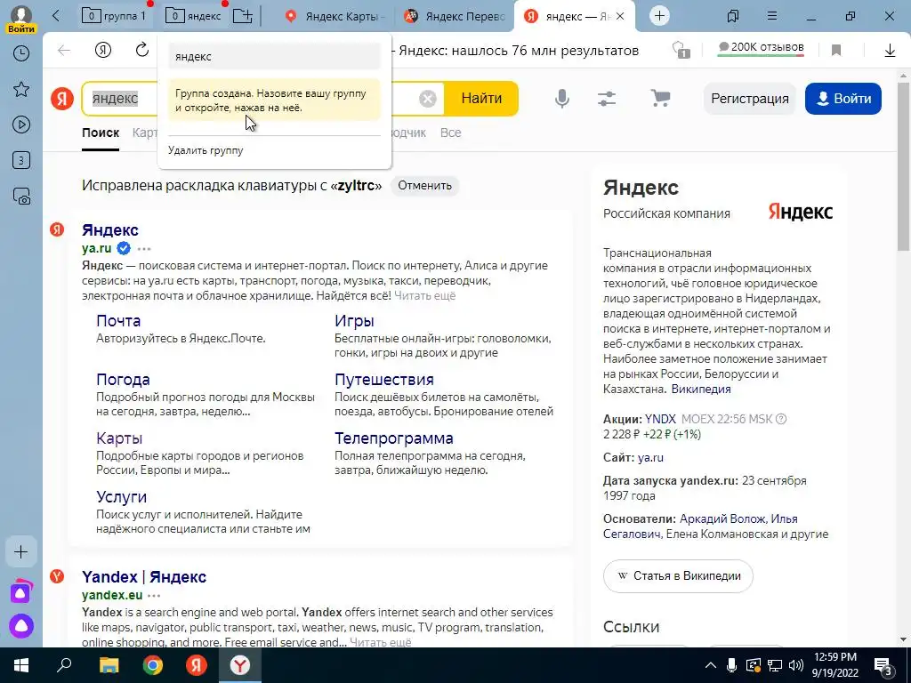Click the Yandex red logo beside search field
The image size is (911, 683).
pos(62,99)
